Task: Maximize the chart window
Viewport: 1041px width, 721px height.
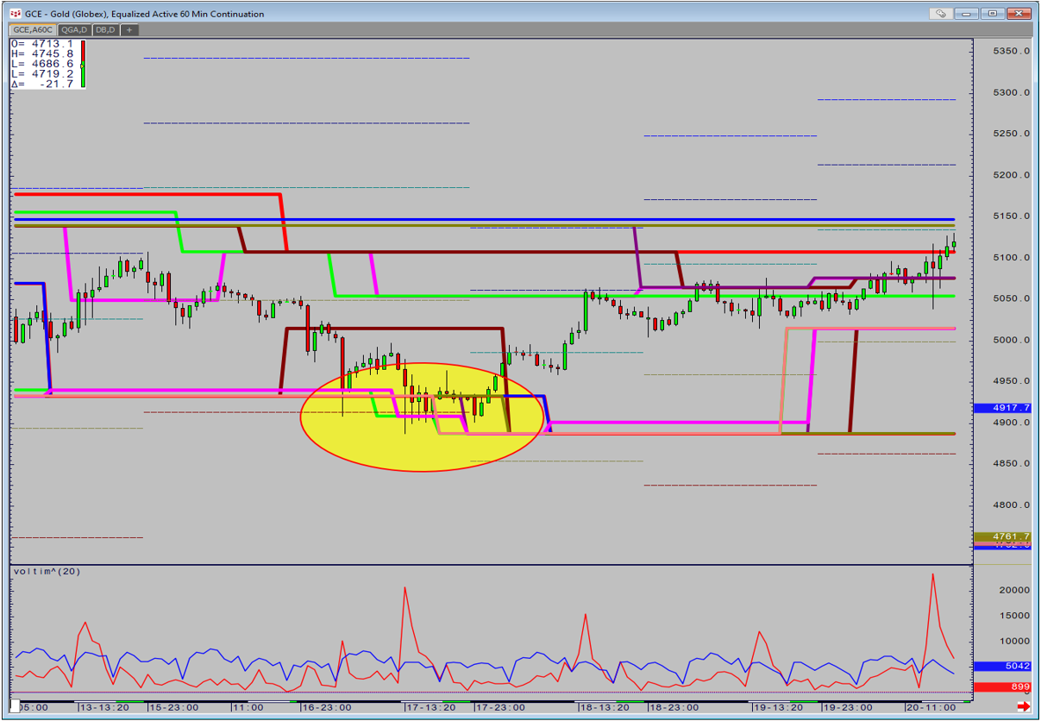Action: pos(993,14)
